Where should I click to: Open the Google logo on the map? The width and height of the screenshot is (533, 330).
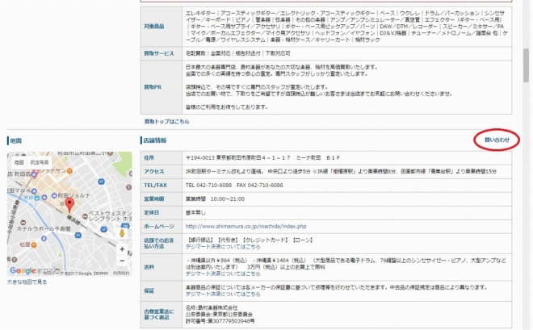click(23, 270)
